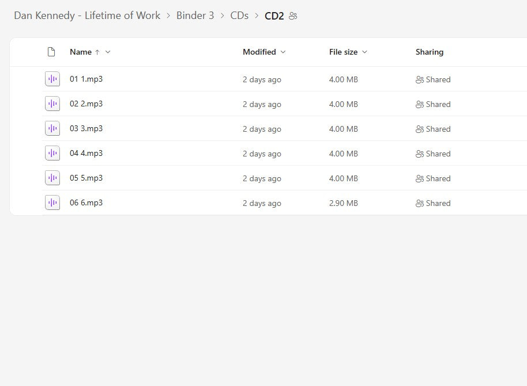Click the Modified column header label
Screen dimensions: 527x386
click(x=259, y=52)
